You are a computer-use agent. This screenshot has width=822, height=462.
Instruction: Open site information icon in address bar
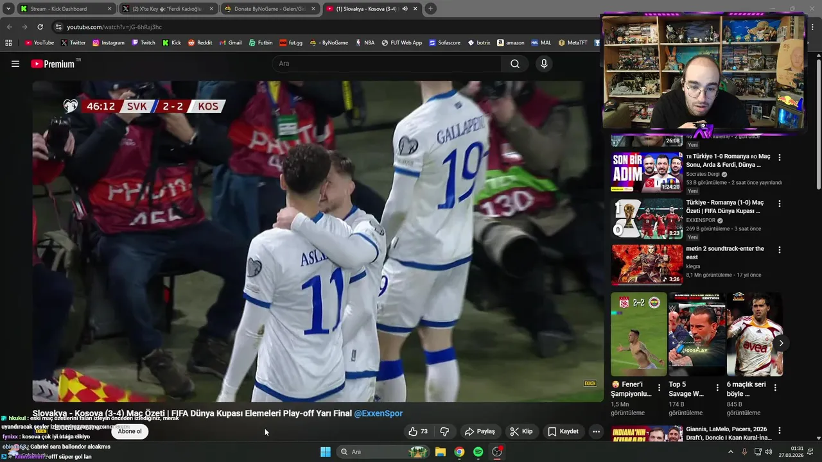(58, 27)
